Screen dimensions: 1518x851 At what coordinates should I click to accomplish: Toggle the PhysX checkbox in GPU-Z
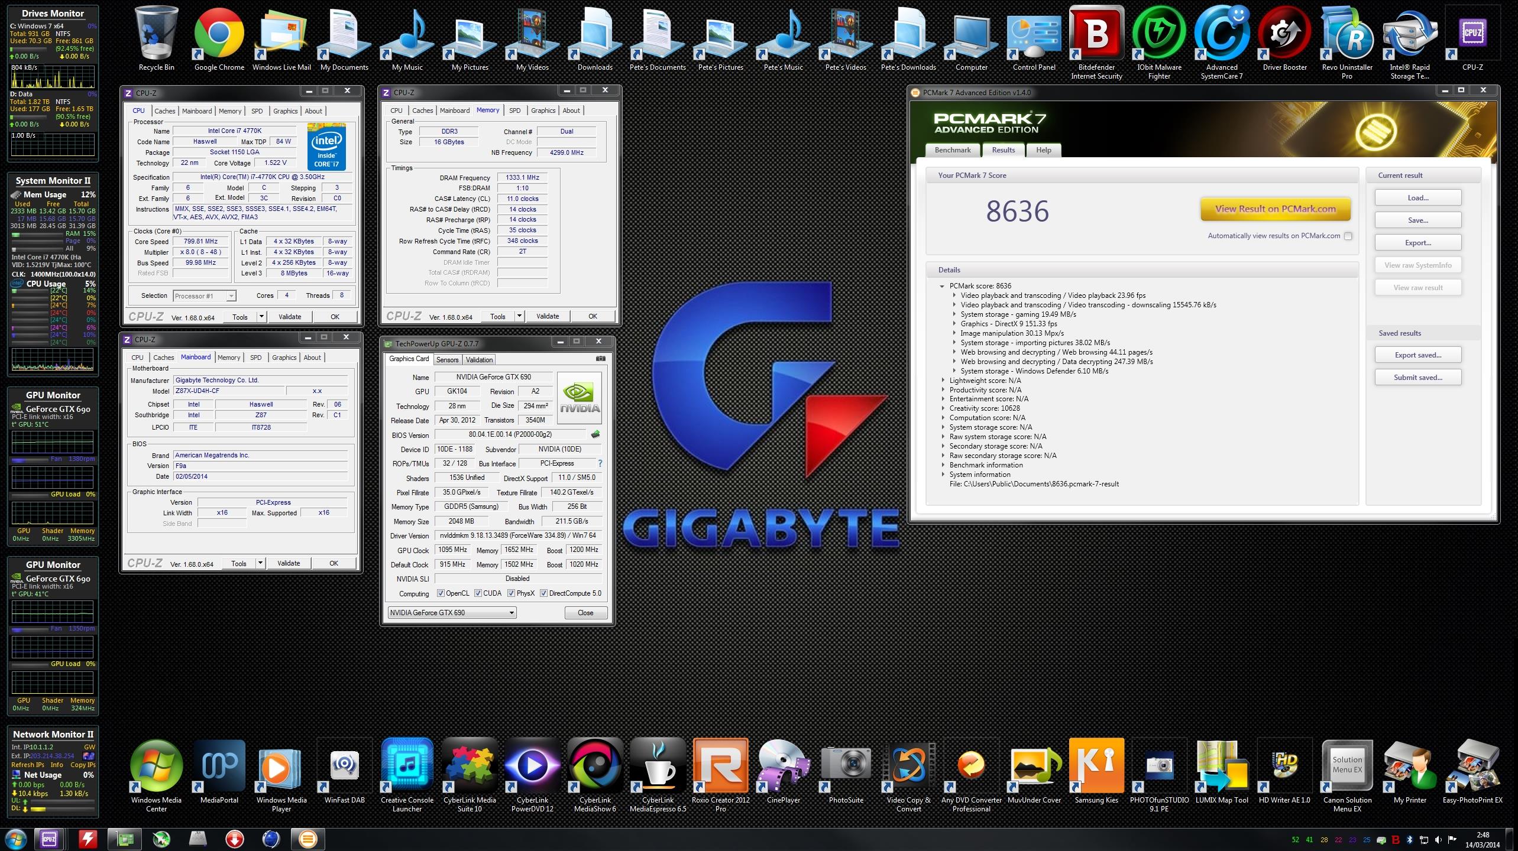[511, 593]
